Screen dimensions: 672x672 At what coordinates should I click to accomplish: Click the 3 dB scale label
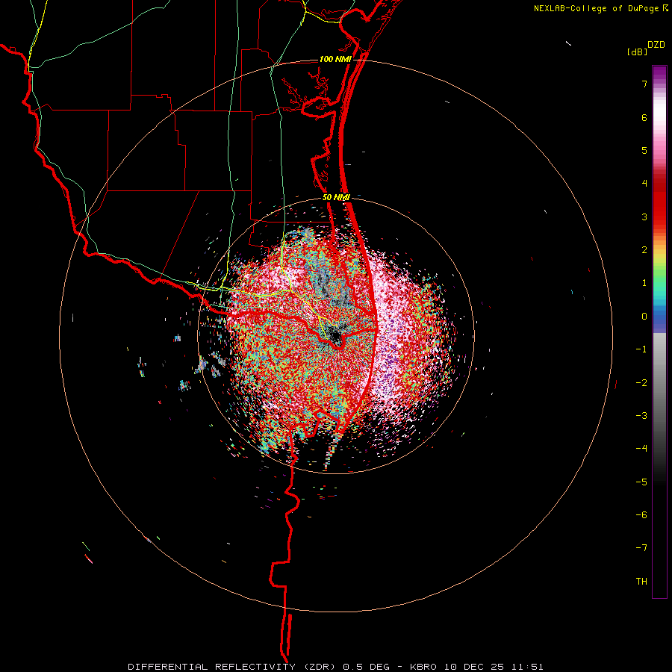[644, 217]
